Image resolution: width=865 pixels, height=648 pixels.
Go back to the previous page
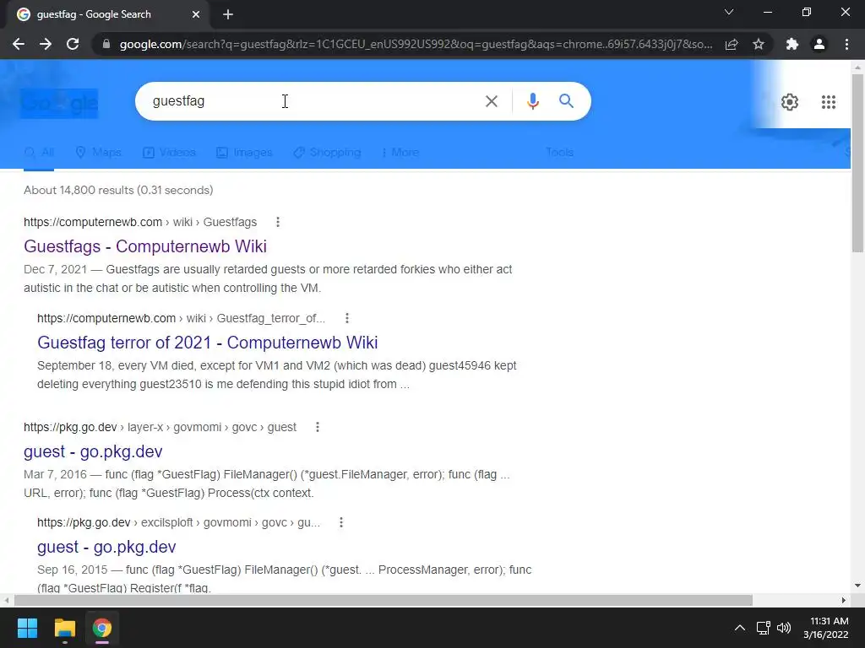click(19, 44)
